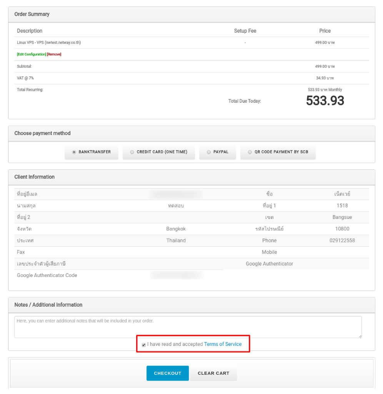Click into the additional notes text area

(x=188, y=327)
